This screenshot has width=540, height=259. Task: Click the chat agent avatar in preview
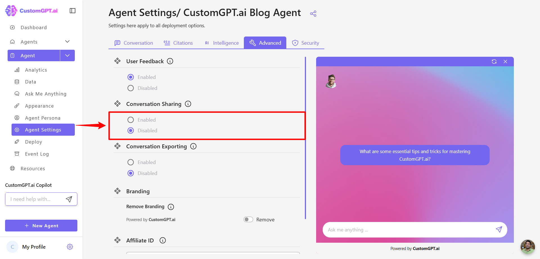tap(331, 81)
